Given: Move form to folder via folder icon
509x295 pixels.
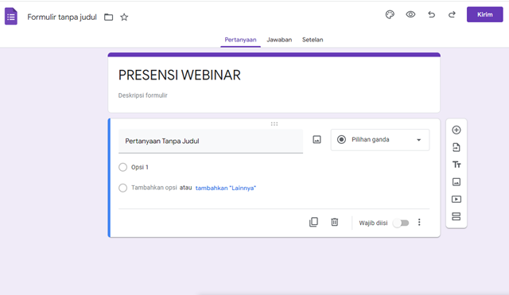Looking at the screenshot, I should [x=108, y=17].
